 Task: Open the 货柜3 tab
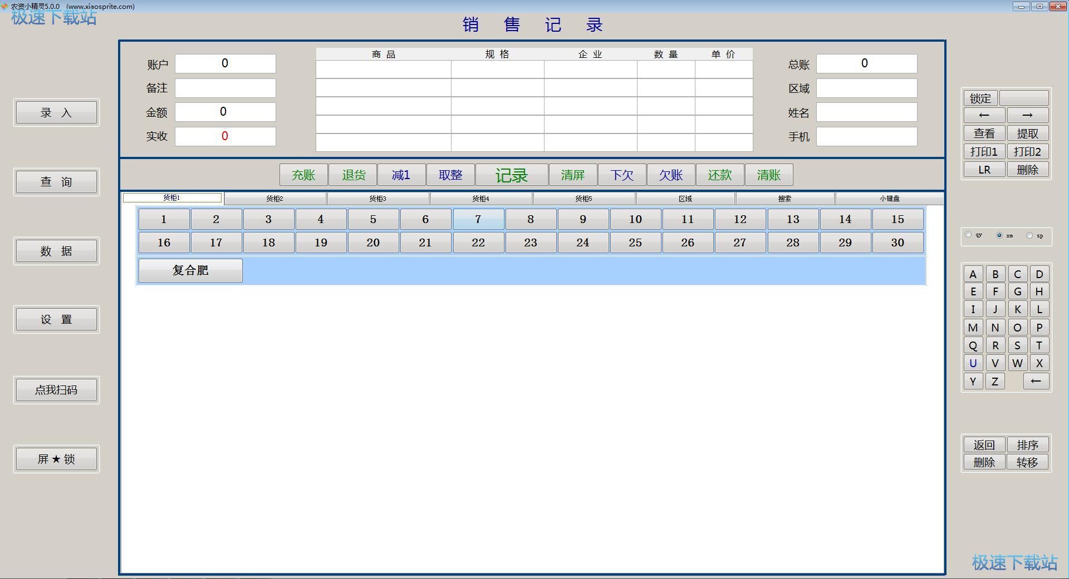coord(378,199)
